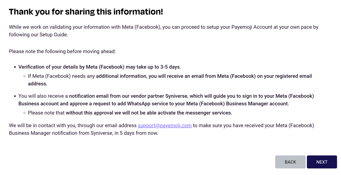
Task: Click the hollow sub-bullet before "If Meta (Facebook) needs"
Action: pos(24,76)
